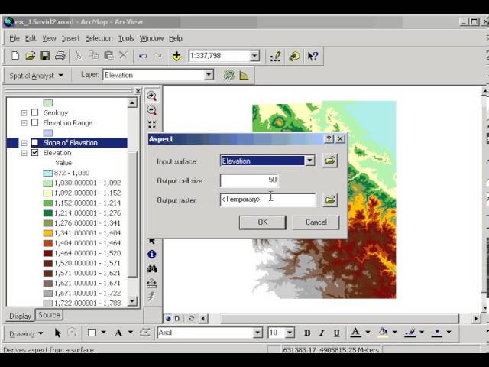
Task: Undo the last action
Action: 143,56
